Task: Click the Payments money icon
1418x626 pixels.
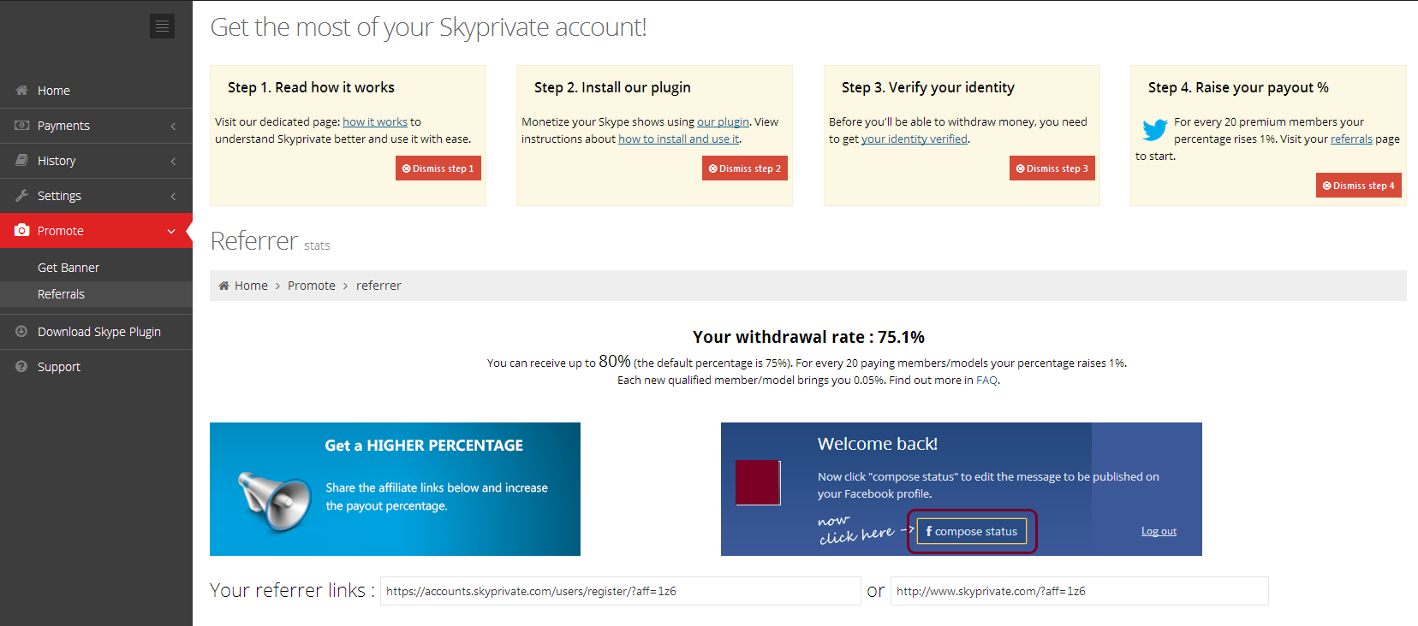Action: pyautogui.click(x=22, y=125)
